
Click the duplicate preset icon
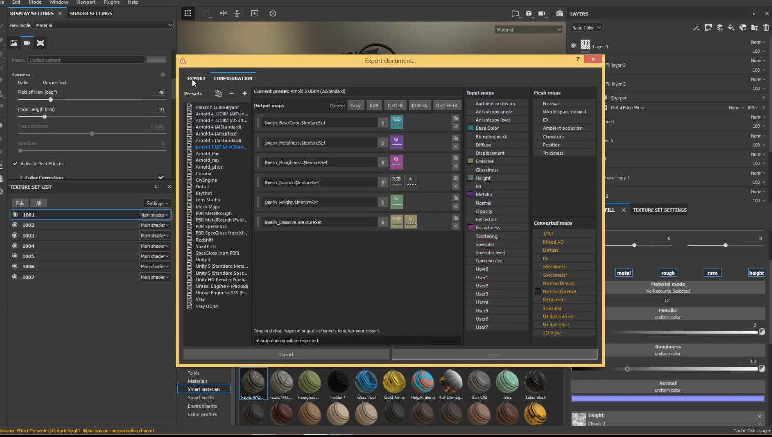click(x=218, y=93)
